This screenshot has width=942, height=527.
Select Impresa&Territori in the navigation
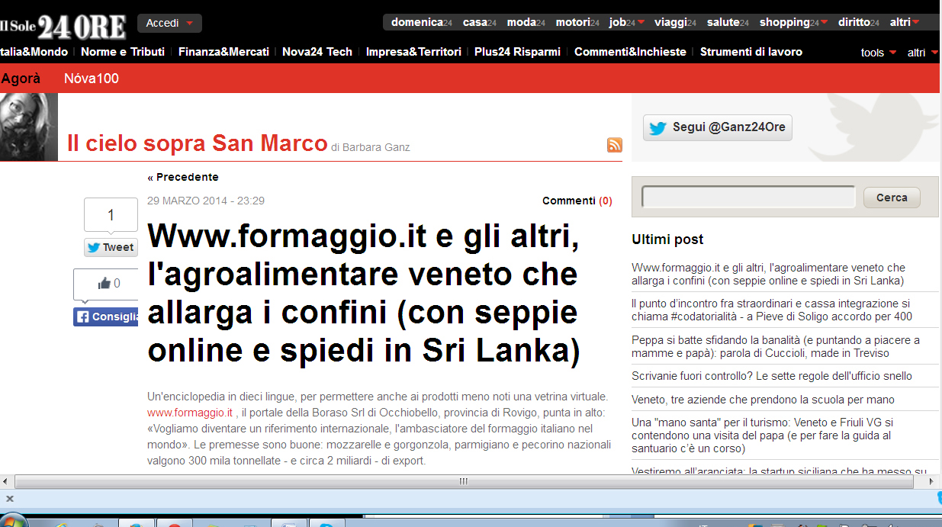pyautogui.click(x=413, y=52)
